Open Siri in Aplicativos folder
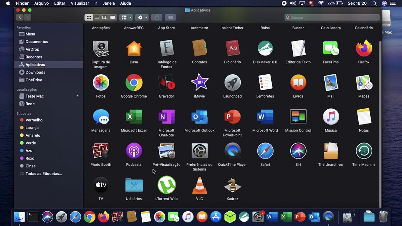Viewport: 402px width, 226px height. pyautogui.click(x=298, y=151)
